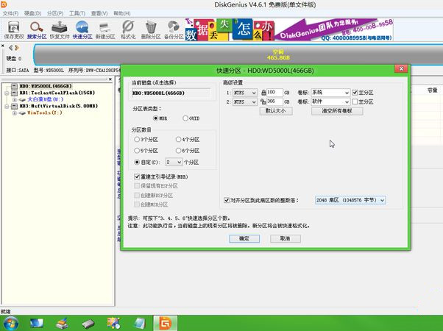Choose the 3个分区 option
This screenshot has height=331, width=443.
137,139
